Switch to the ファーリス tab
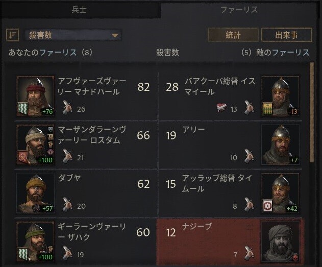Viewport: 322px width, 267px height. click(x=239, y=10)
